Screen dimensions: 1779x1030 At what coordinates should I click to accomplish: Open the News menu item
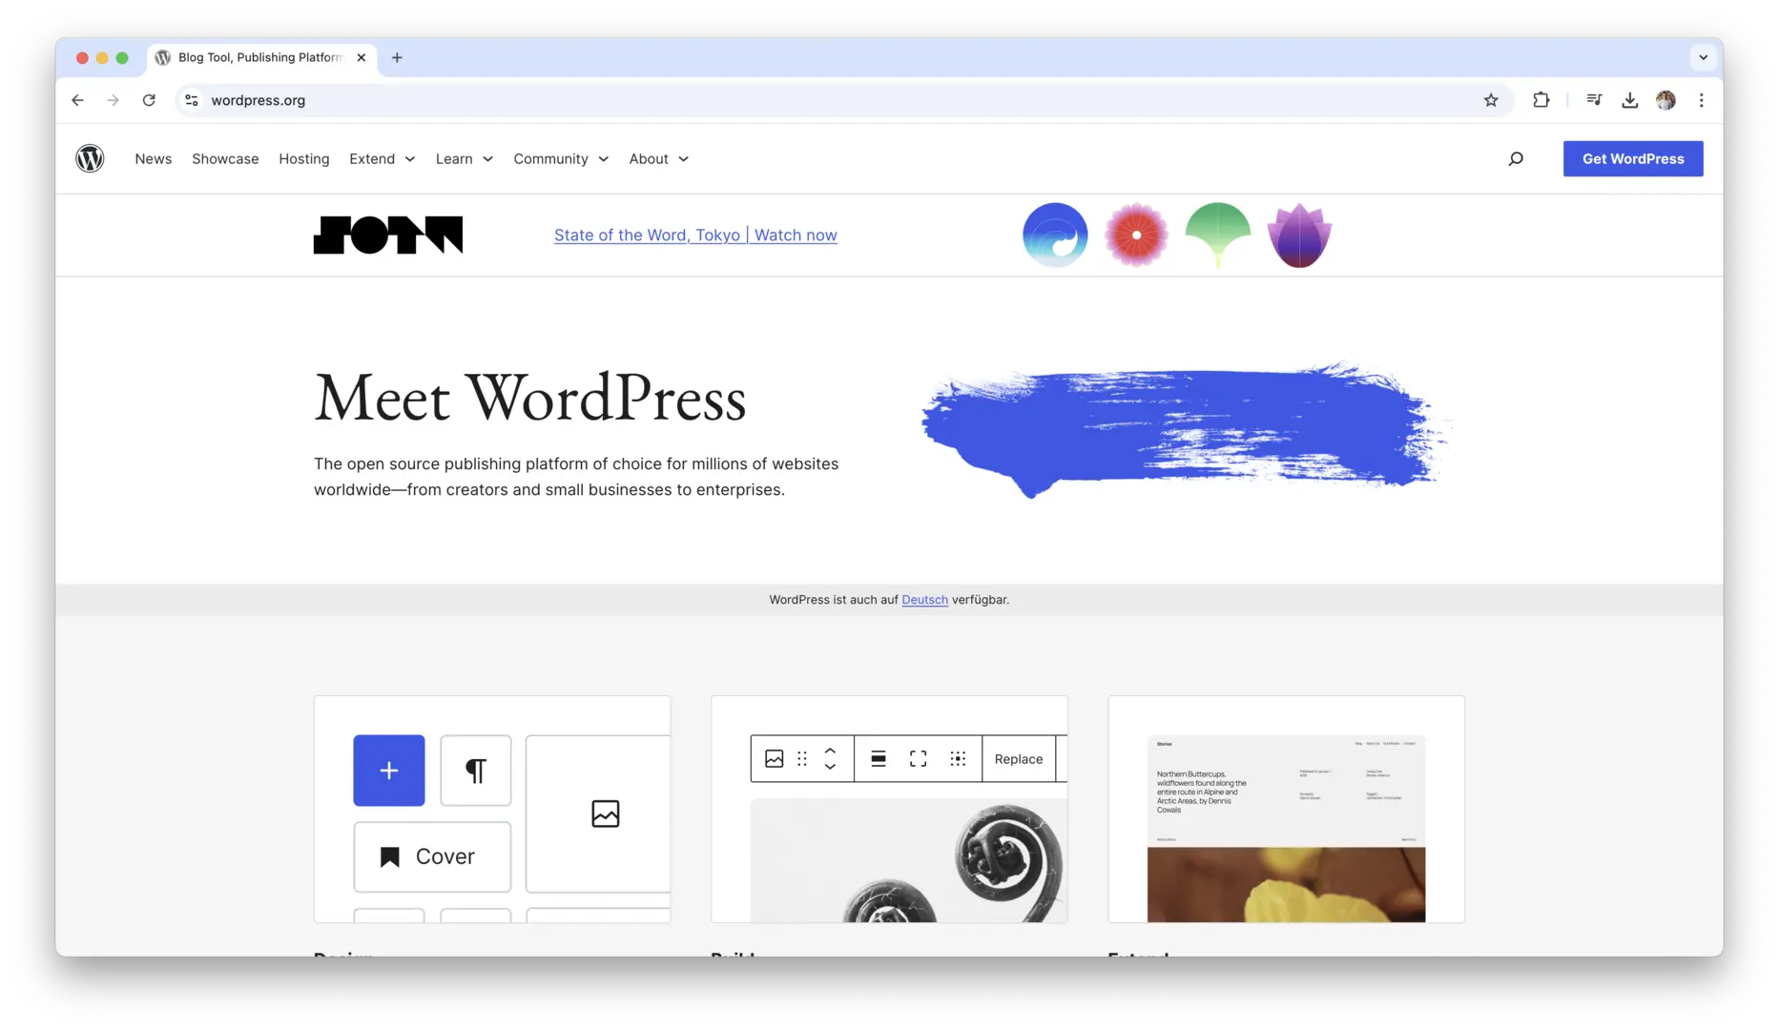click(x=154, y=159)
